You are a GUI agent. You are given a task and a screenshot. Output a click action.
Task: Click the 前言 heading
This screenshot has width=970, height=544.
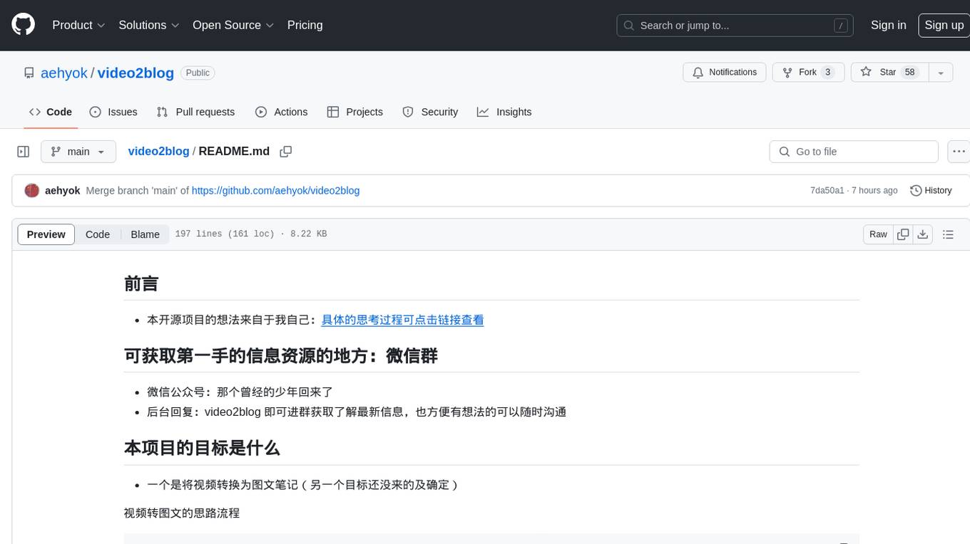point(141,283)
